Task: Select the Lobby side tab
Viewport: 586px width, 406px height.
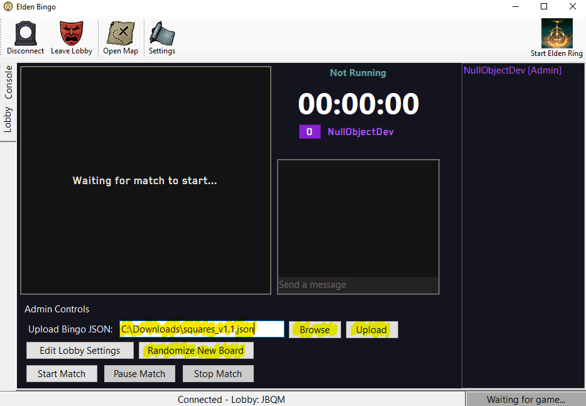Action: [x=8, y=119]
